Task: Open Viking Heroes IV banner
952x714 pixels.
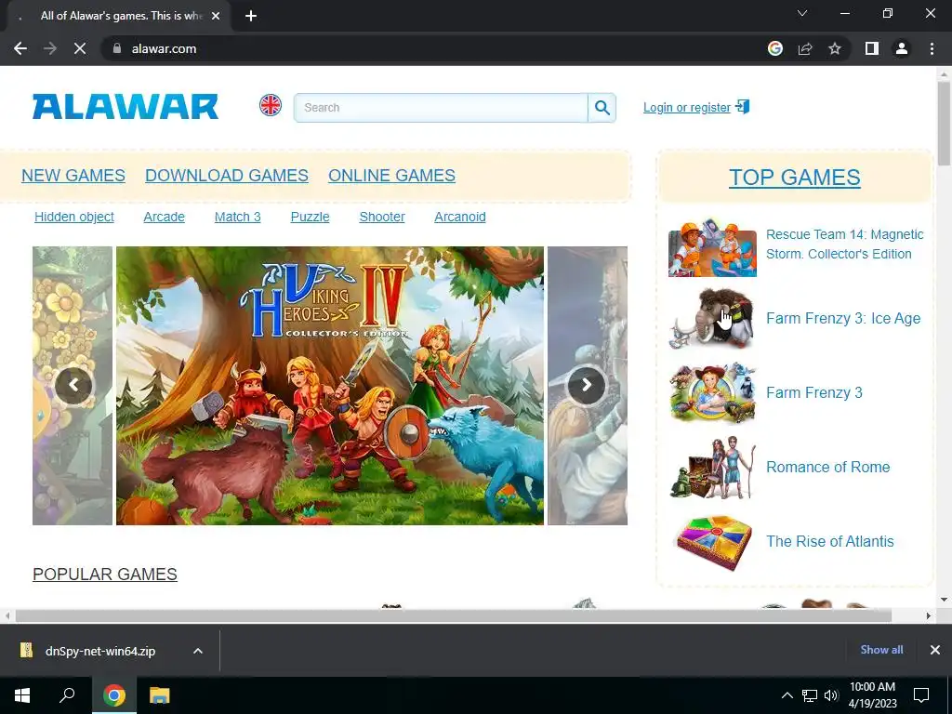Action: tap(330, 386)
